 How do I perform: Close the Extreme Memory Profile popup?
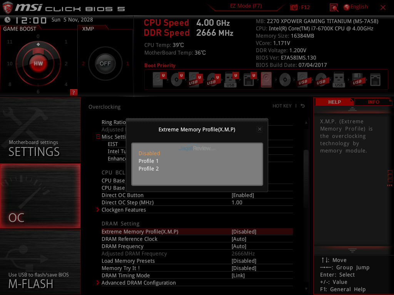pyautogui.click(x=259, y=129)
